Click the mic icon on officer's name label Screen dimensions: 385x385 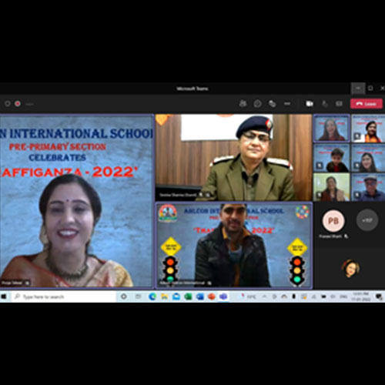point(201,195)
